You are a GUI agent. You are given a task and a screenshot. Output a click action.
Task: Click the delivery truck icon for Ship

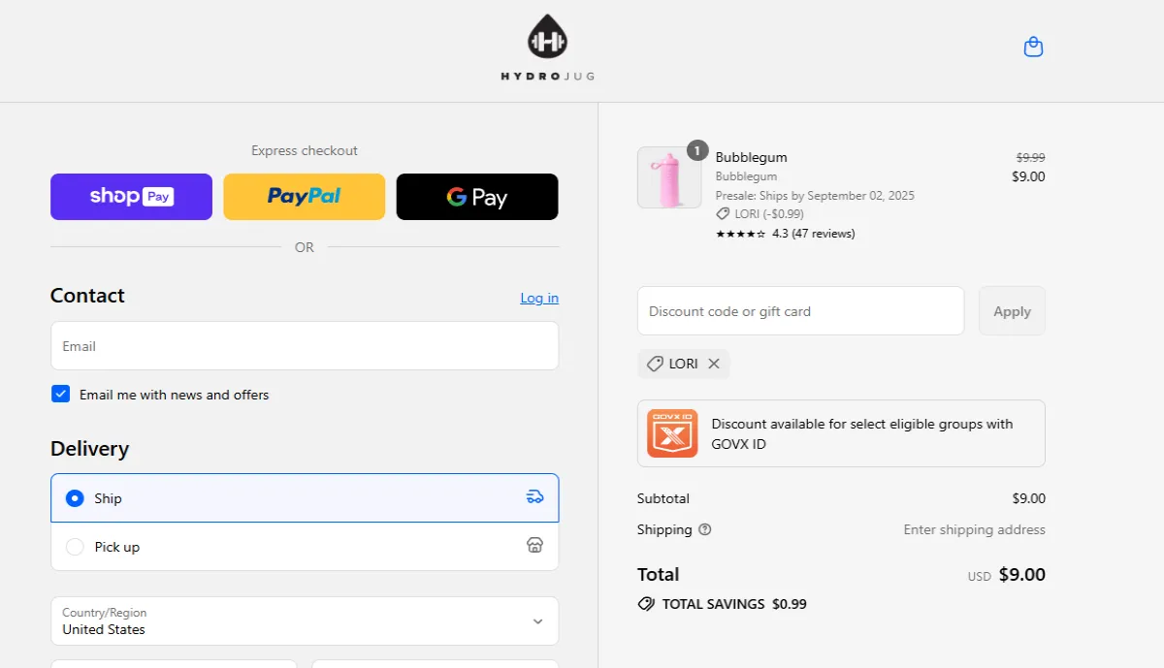tap(534, 497)
